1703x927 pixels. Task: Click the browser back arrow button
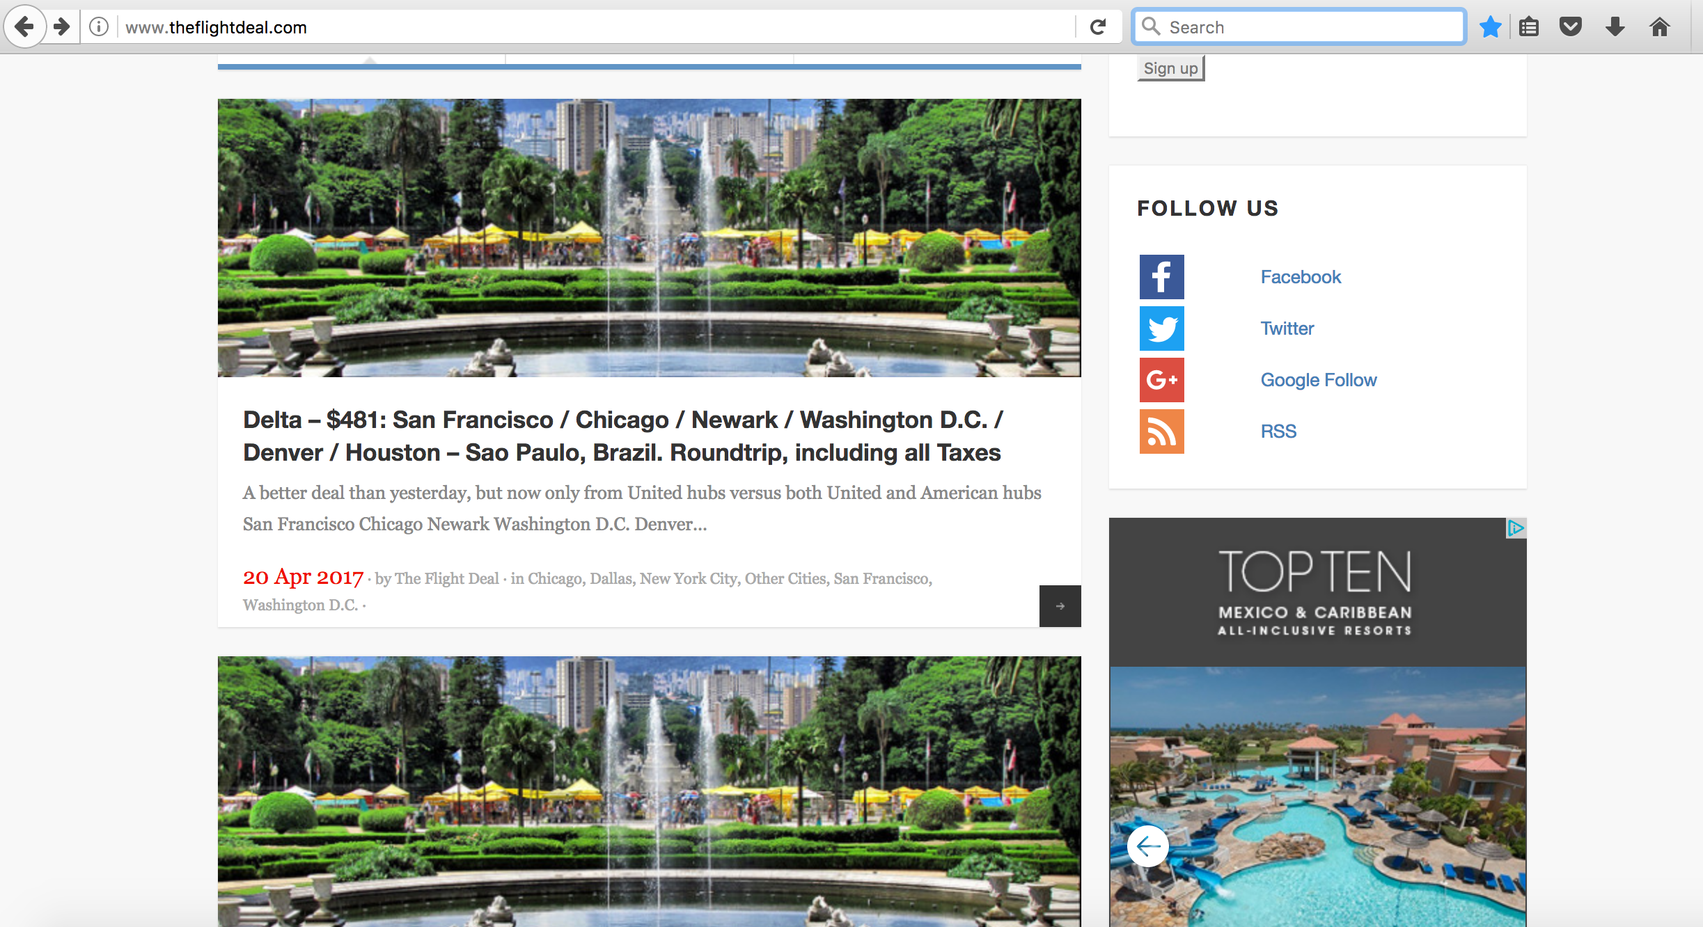point(25,27)
